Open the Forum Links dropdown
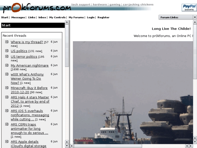The image size is (197, 148). point(177,17)
